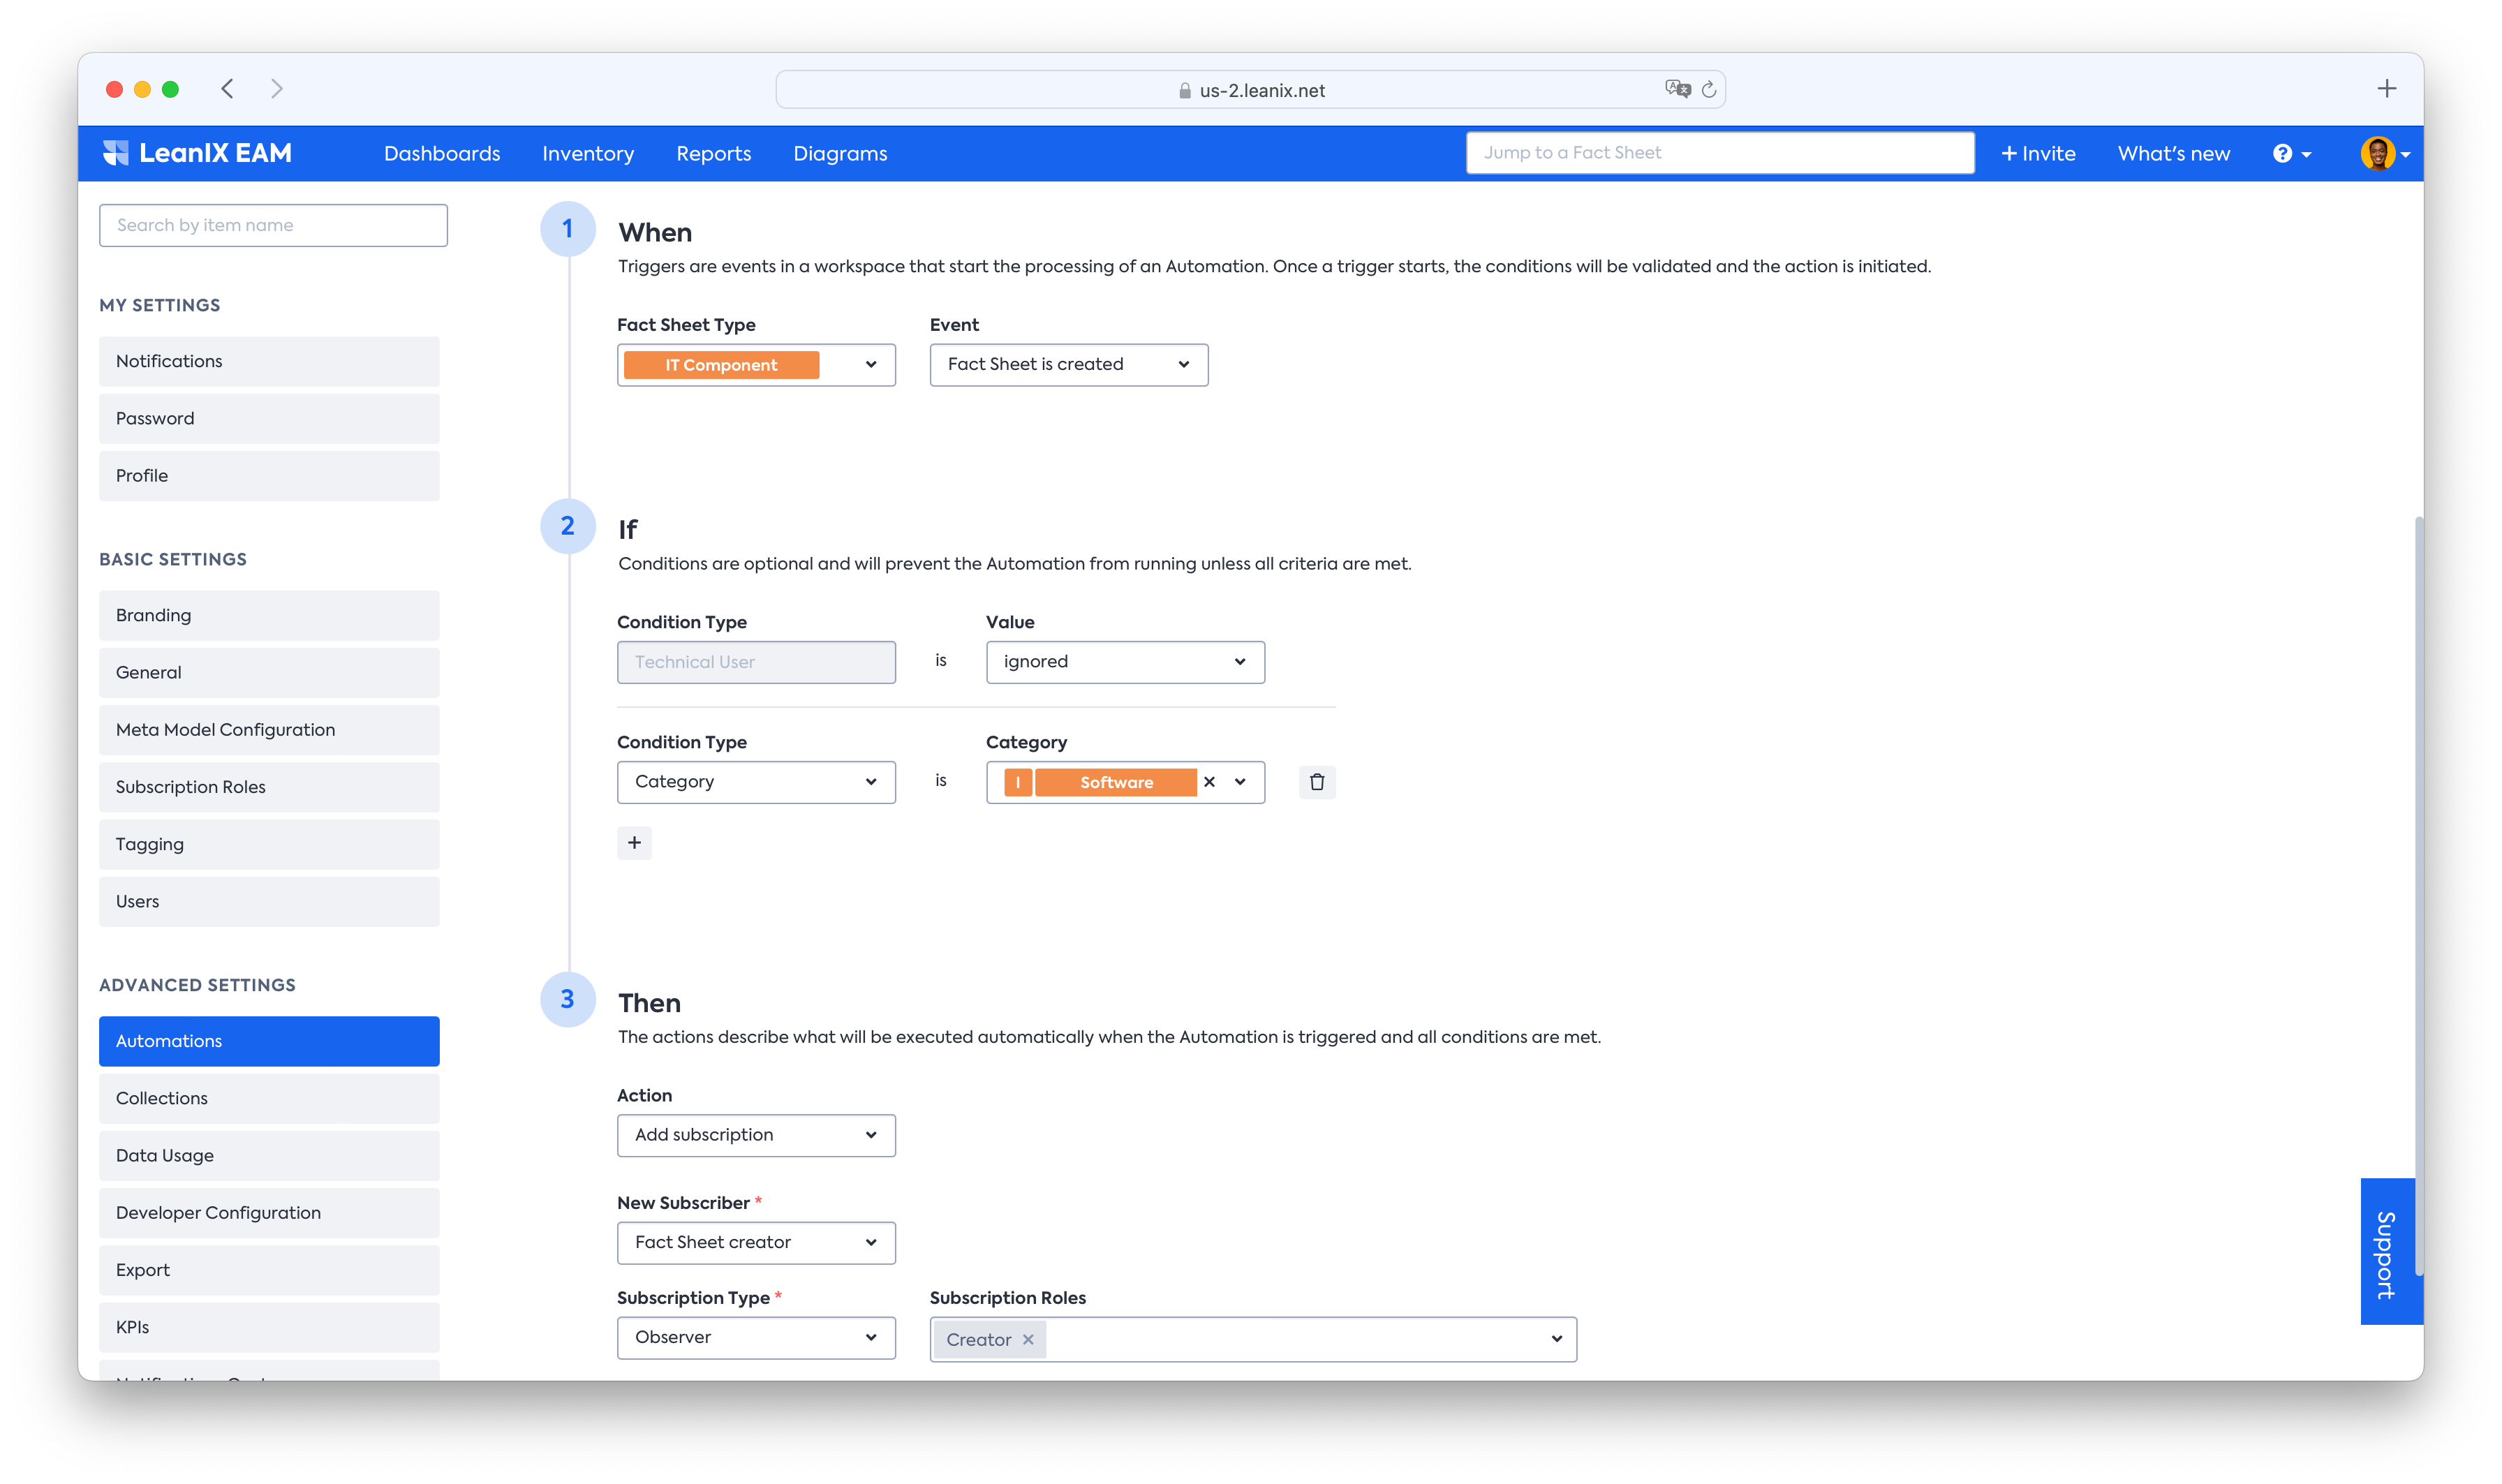
Task: Open the Dashboards menu
Action: (x=442, y=154)
